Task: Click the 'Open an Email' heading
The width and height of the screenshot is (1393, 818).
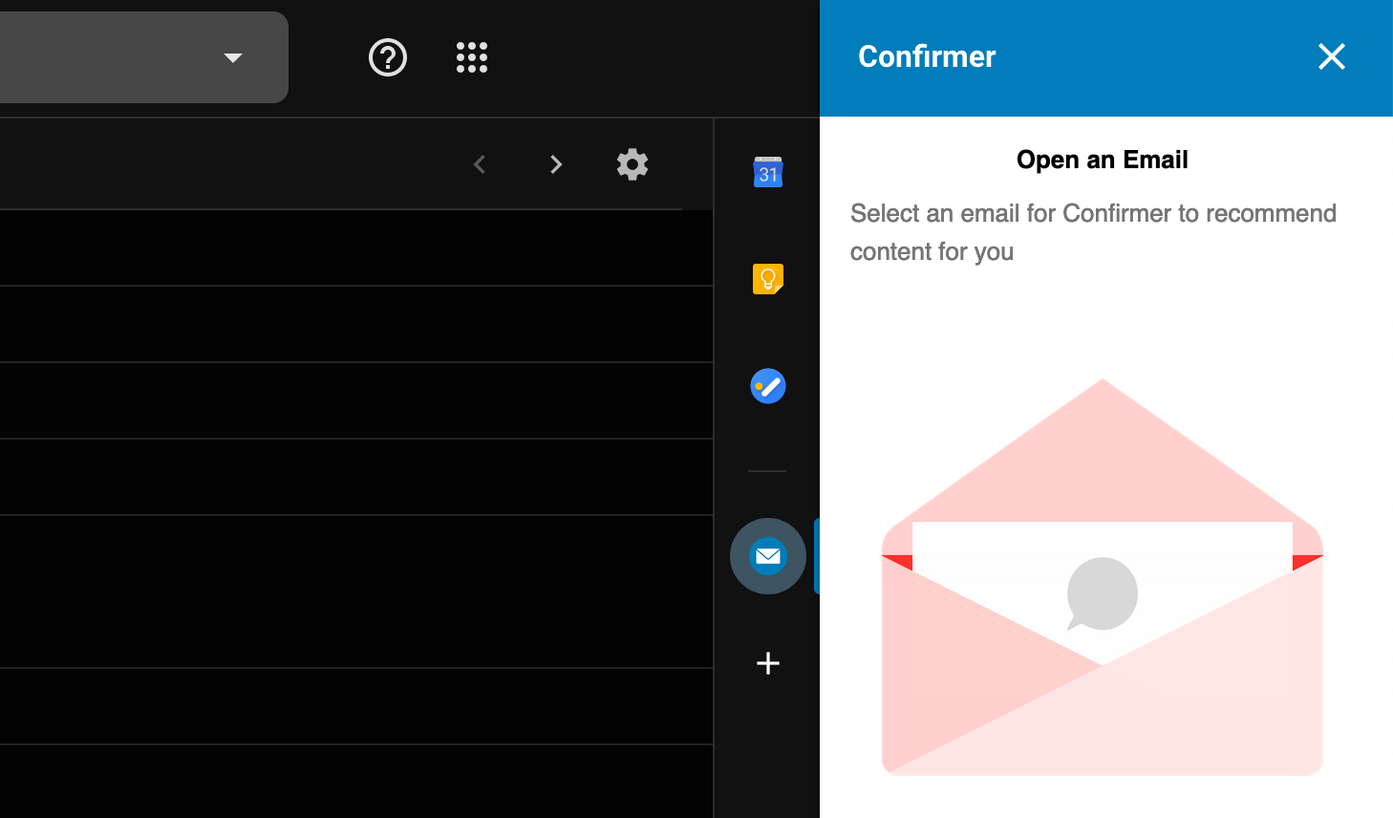Action: tap(1103, 160)
